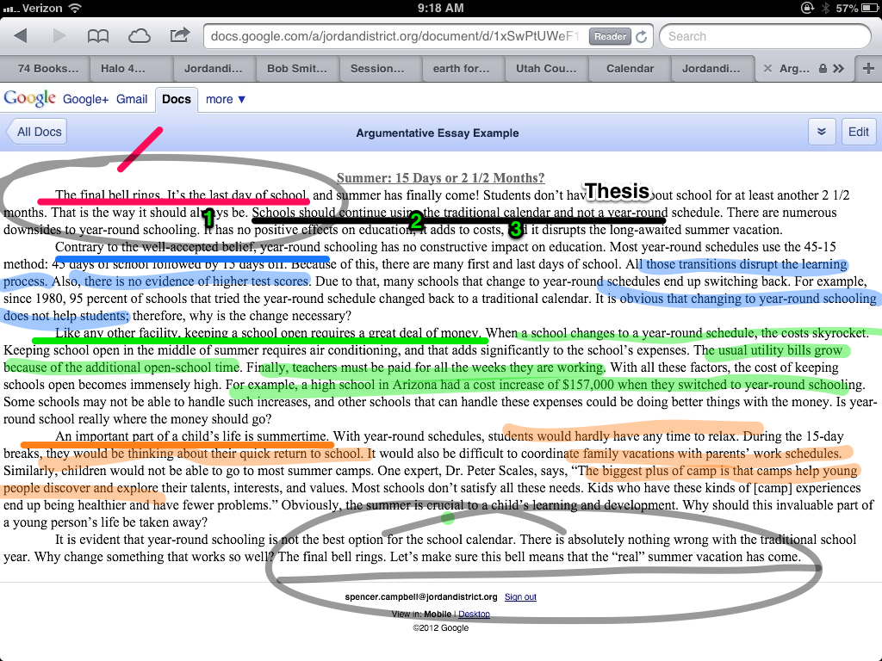This screenshot has width=882, height=661.
Task: Reload the page with refresh icon
Action: point(641,36)
